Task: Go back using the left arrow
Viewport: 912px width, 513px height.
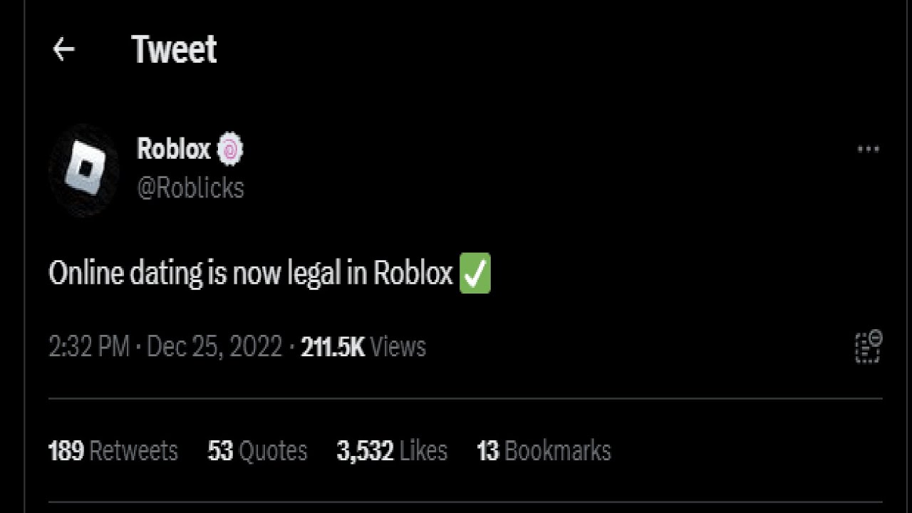Action: (x=64, y=49)
